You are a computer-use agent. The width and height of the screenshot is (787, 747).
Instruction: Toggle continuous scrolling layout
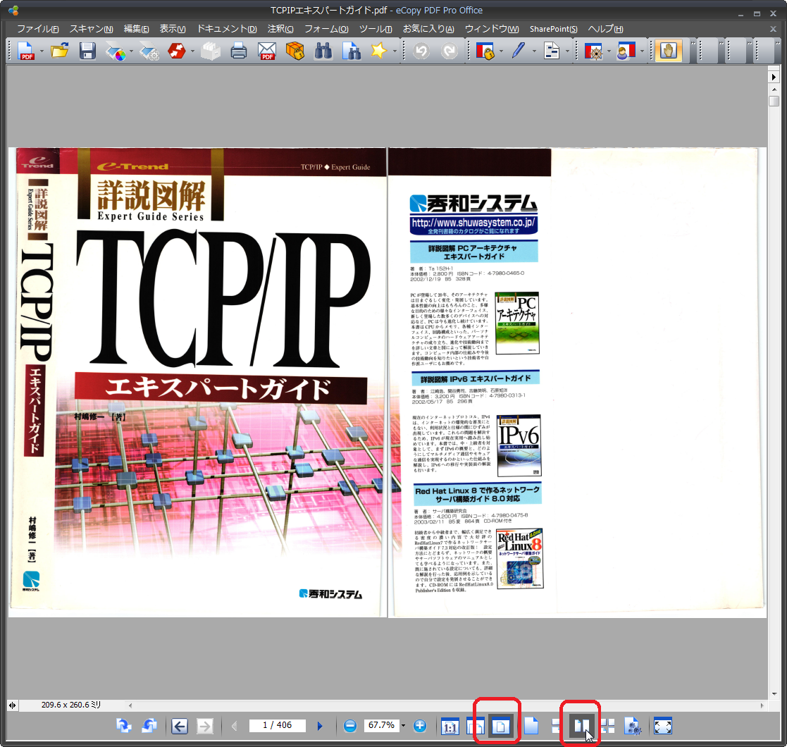click(x=556, y=726)
